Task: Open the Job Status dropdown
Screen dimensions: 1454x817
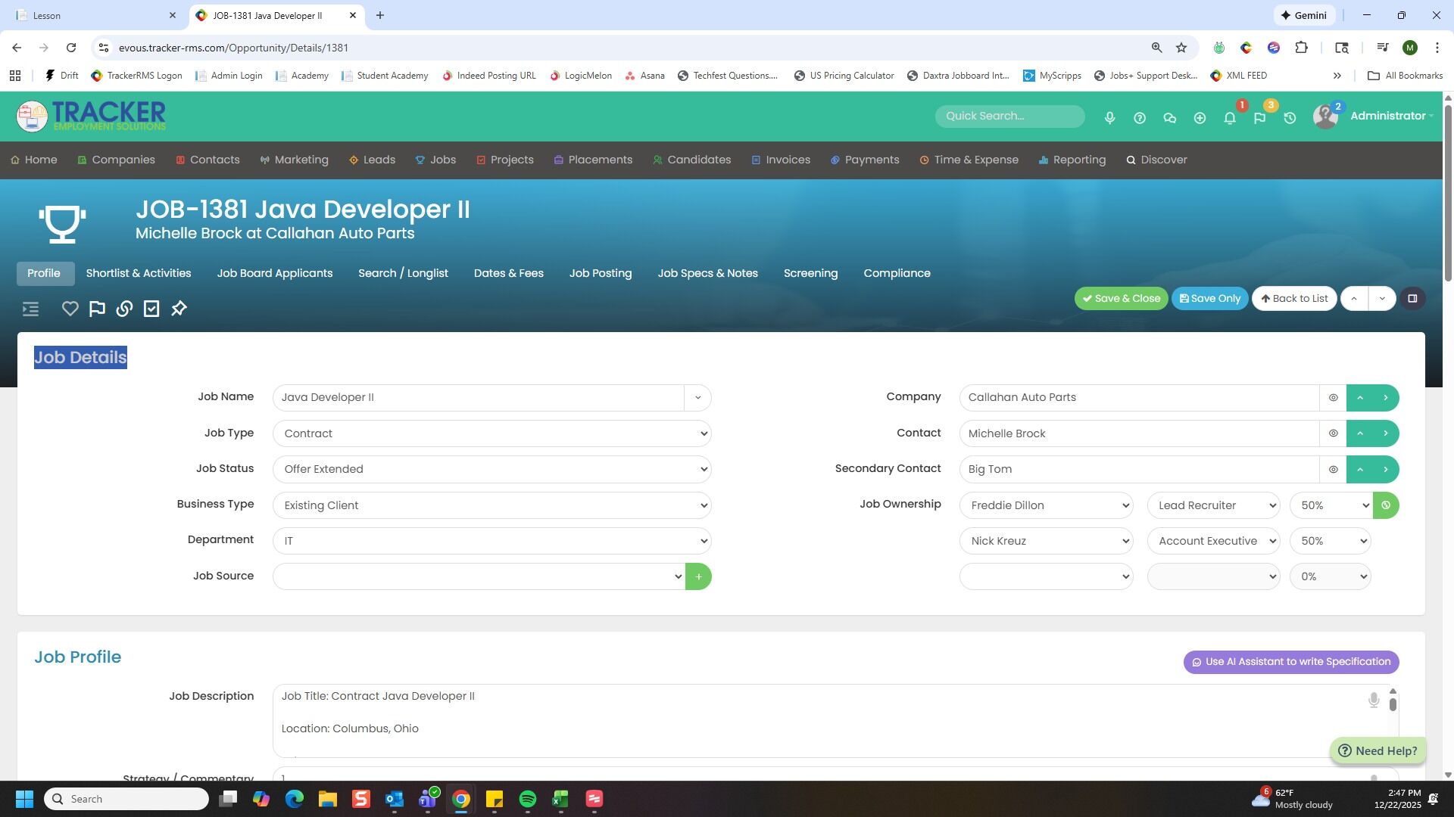Action: pos(491,470)
